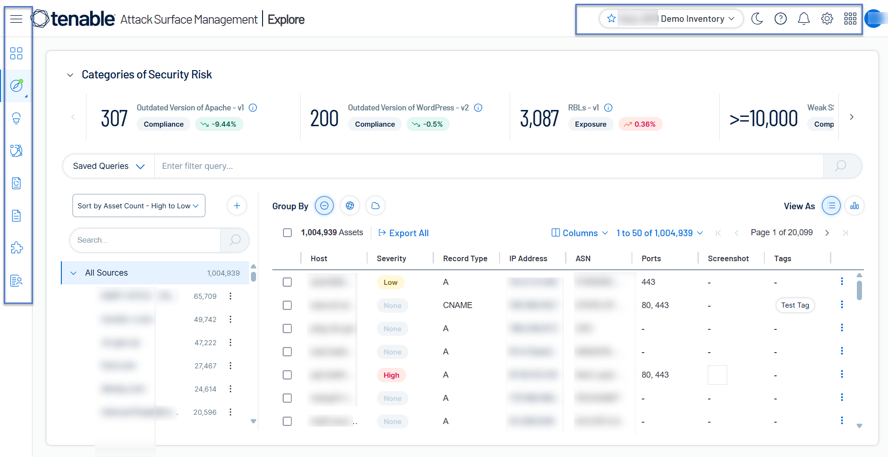Open the globe subscriptions icon in sidebar
The height and width of the screenshot is (457, 888).
[x=16, y=151]
